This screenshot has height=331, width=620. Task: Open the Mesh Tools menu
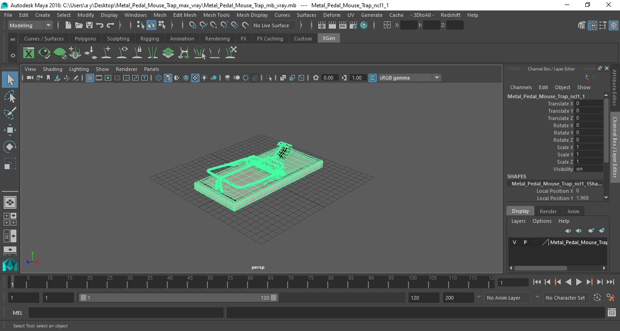coord(216,15)
